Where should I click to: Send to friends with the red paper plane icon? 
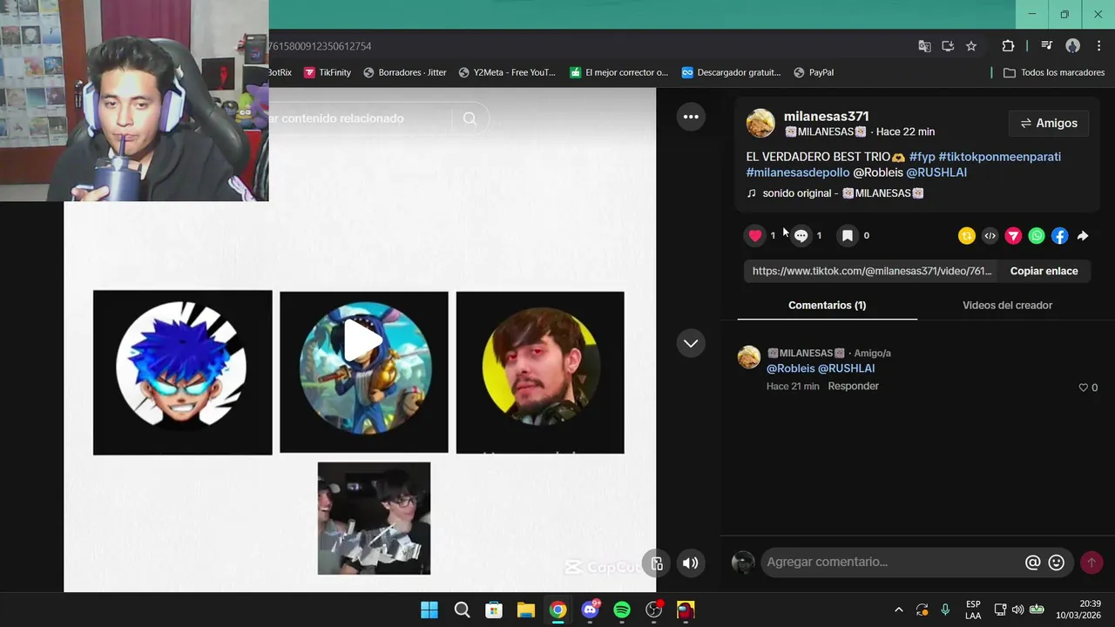pos(1013,235)
